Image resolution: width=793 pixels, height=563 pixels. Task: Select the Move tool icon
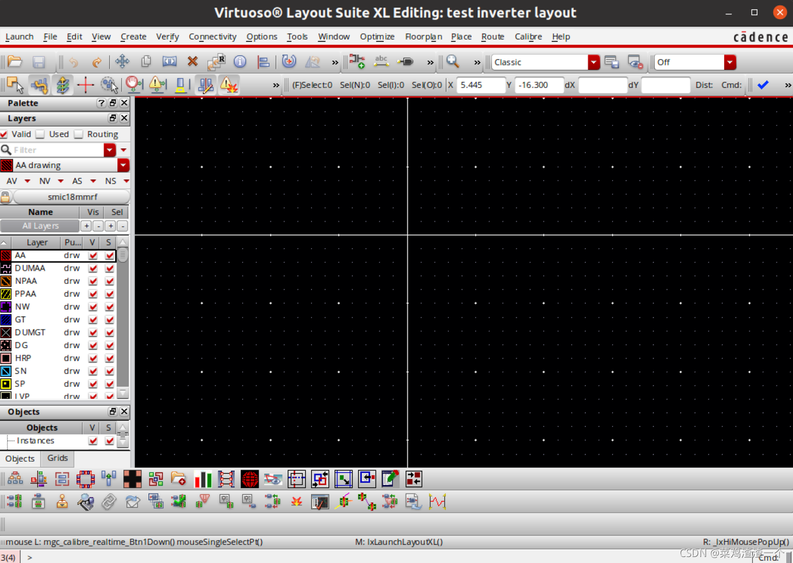[122, 62]
